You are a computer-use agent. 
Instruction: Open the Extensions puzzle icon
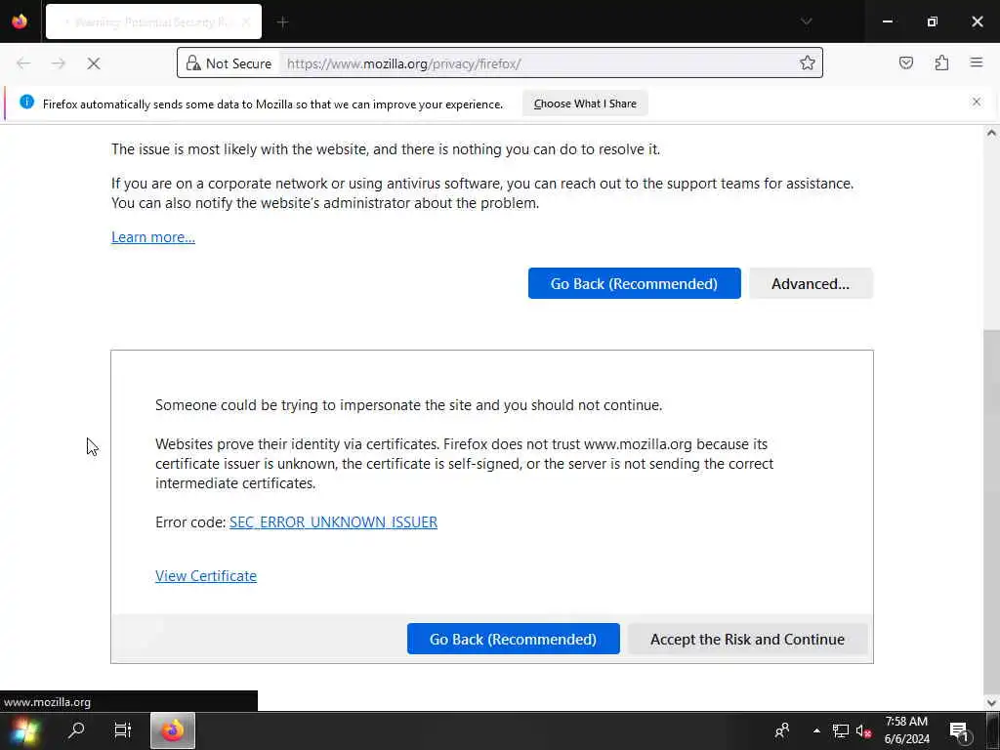pyautogui.click(x=941, y=62)
